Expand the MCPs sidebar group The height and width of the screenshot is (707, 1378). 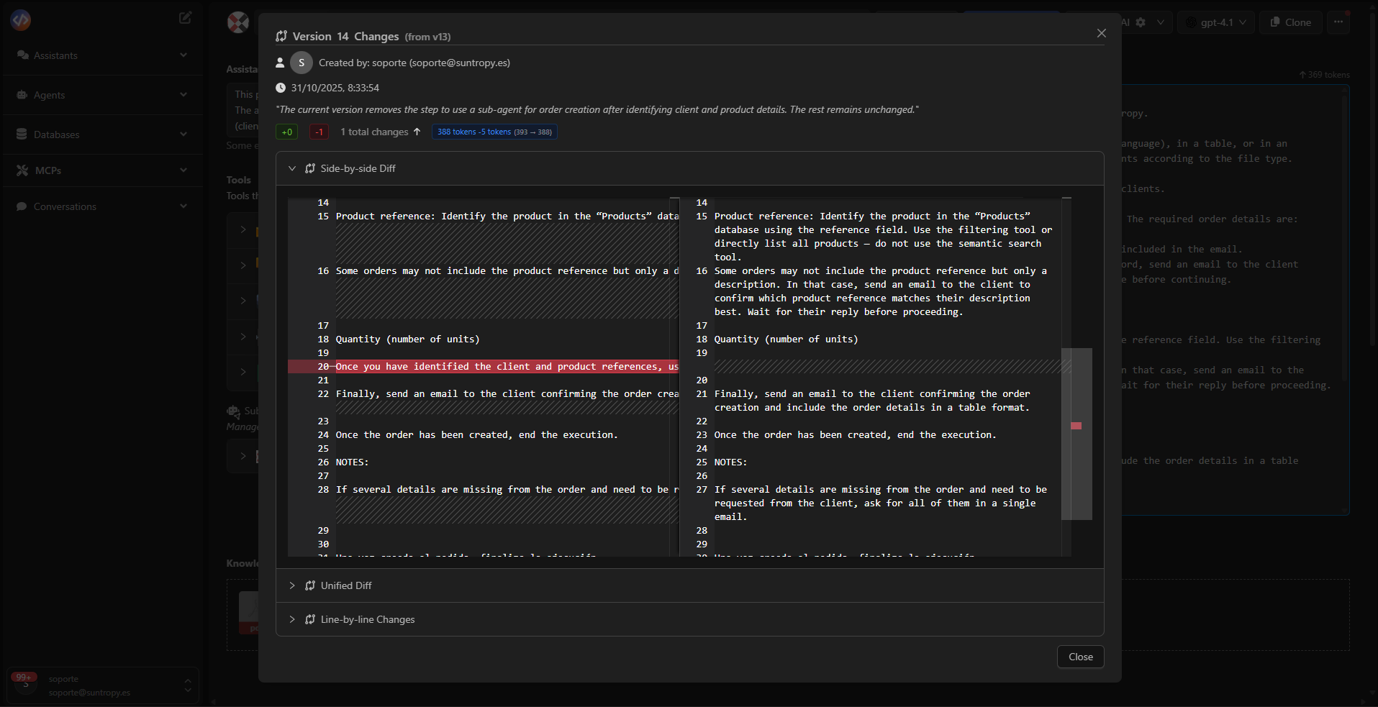pos(183,170)
